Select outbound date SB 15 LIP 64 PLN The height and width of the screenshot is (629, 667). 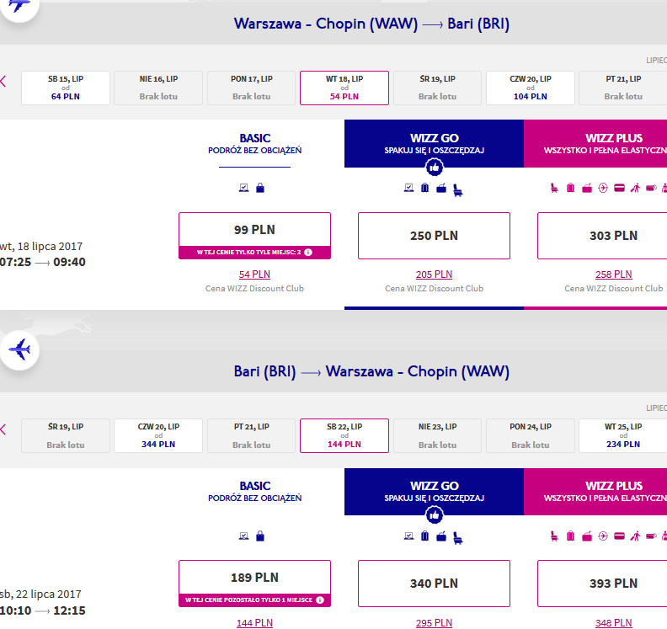(x=66, y=88)
